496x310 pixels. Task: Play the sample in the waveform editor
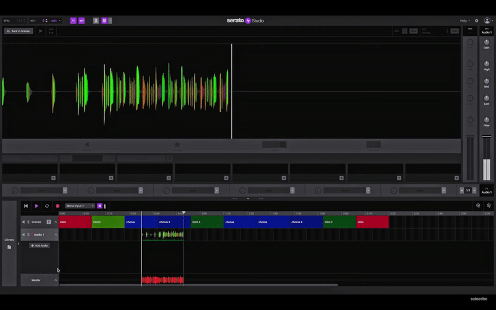(x=40, y=31)
